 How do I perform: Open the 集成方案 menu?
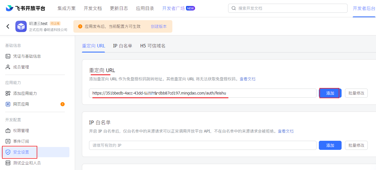(67, 8)
